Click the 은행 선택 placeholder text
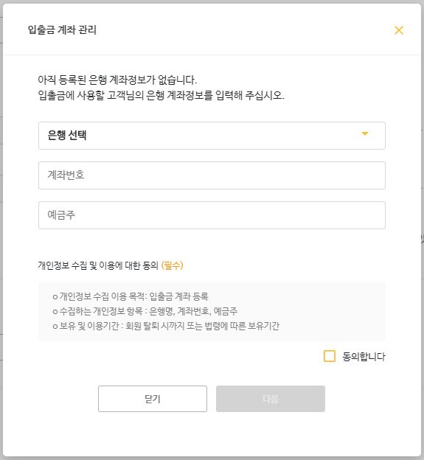The width and height of the screenshot is (424, 460). (x=67, y=135)
